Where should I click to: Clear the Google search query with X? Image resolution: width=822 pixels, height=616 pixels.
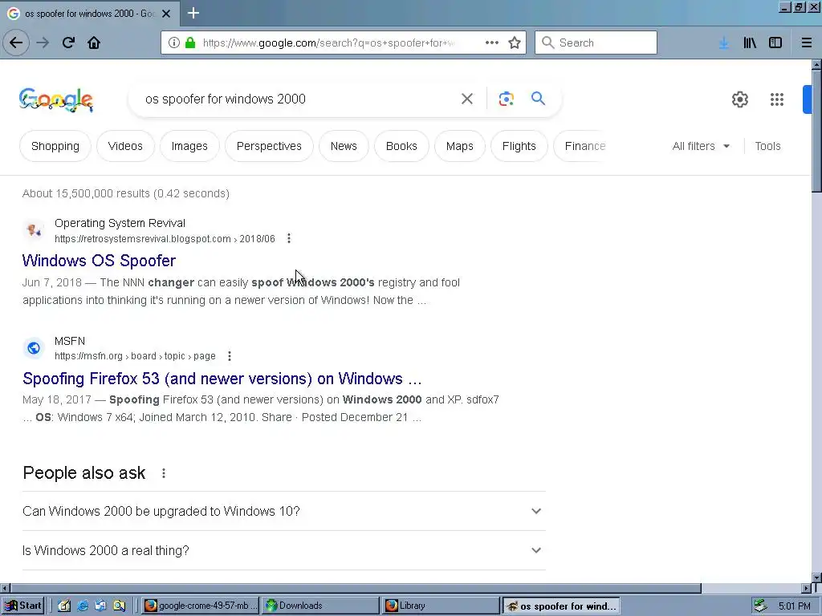(467, 99)
